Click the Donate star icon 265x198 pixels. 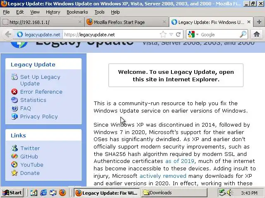click(x=14, y=173)
